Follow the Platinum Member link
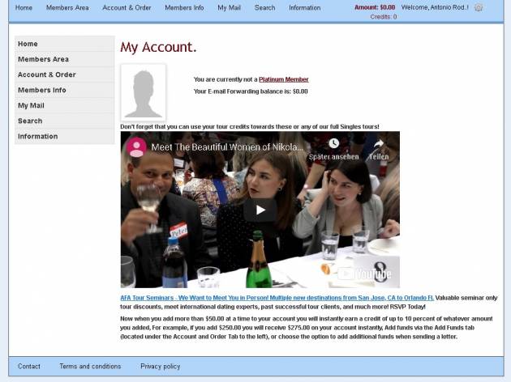 (284, 79)
